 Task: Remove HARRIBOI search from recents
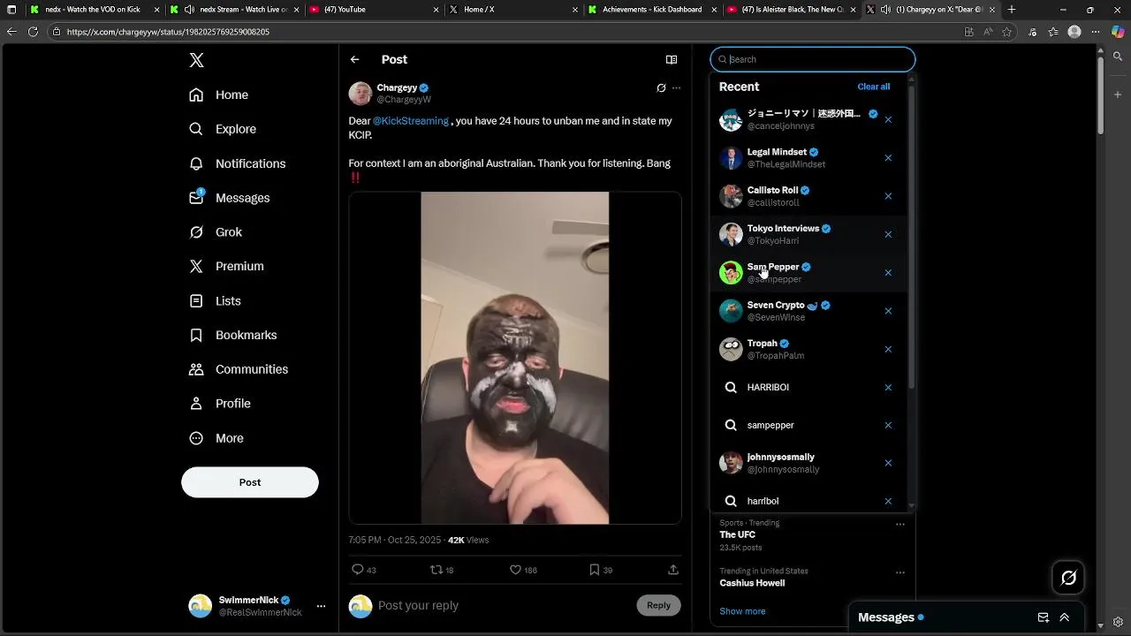(x=888, y=387)
